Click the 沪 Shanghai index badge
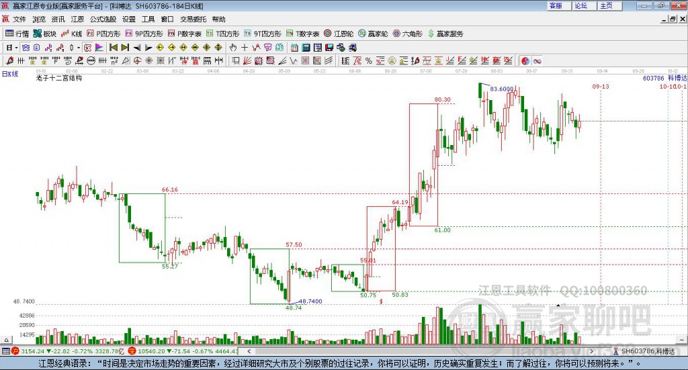The height and width of the screenshot is (370, 688). (15, 351)
